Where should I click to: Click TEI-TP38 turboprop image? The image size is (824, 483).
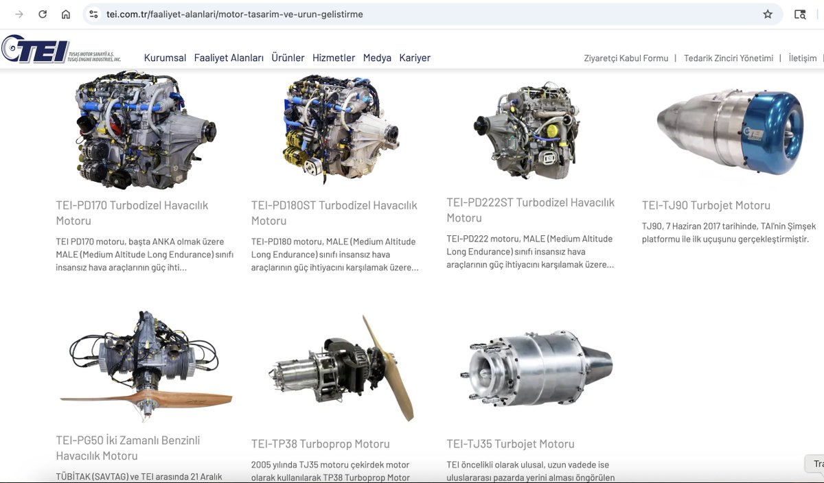pyautogui.click(x=341, y=368)
